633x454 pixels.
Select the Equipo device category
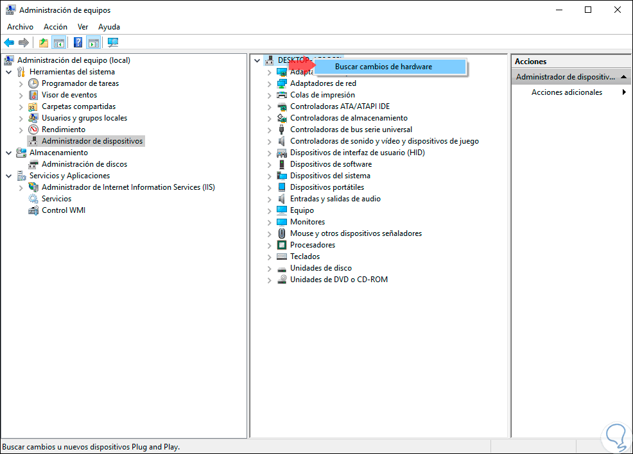tap(302, 210)
